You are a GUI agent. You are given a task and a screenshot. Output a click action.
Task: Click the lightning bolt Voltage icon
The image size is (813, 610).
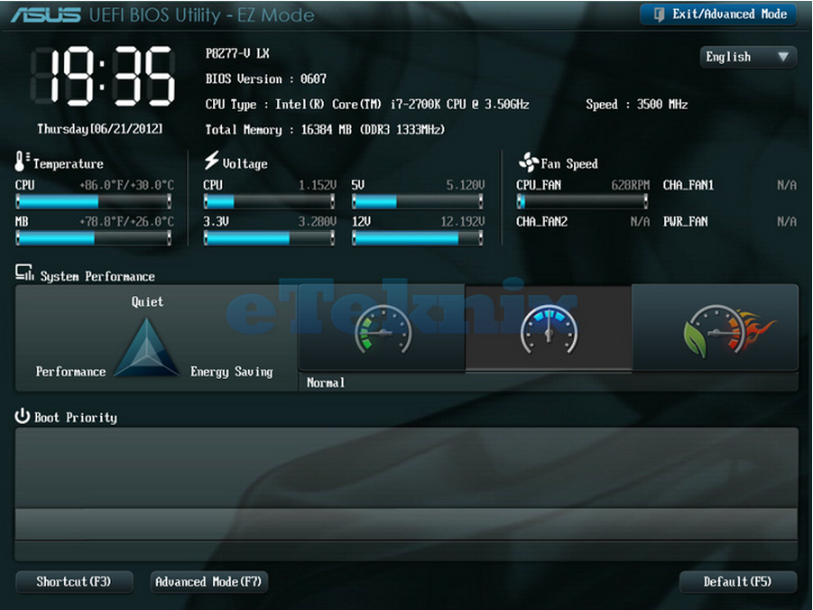(x=211, y=161)
